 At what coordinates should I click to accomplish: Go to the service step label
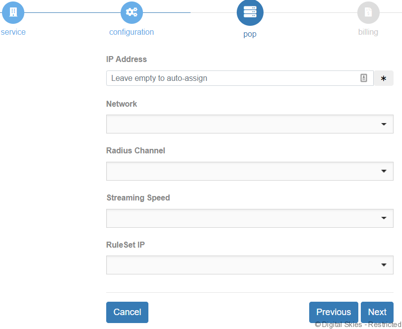click(x=13, y=32)
